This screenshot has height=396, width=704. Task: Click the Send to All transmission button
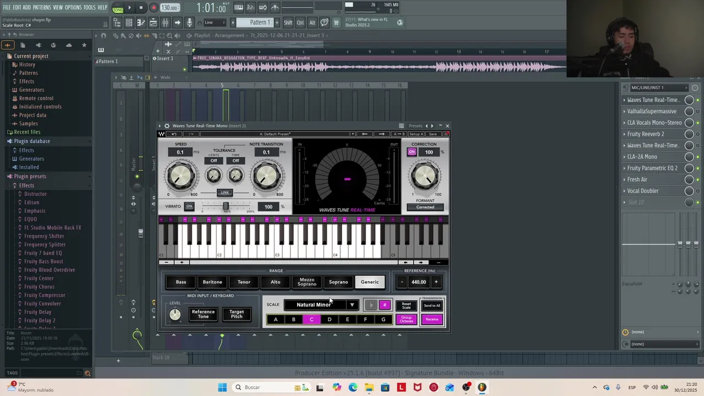(x=432, y=305)
